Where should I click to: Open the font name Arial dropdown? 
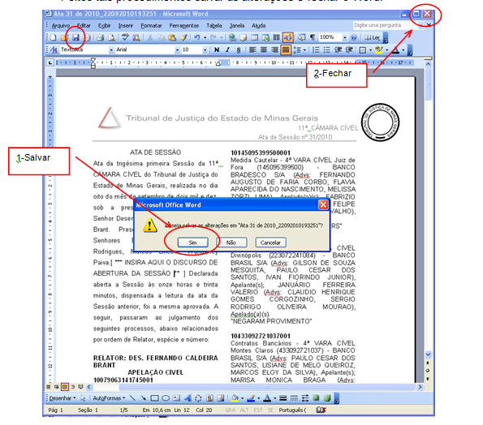click(x=177, y=49)
